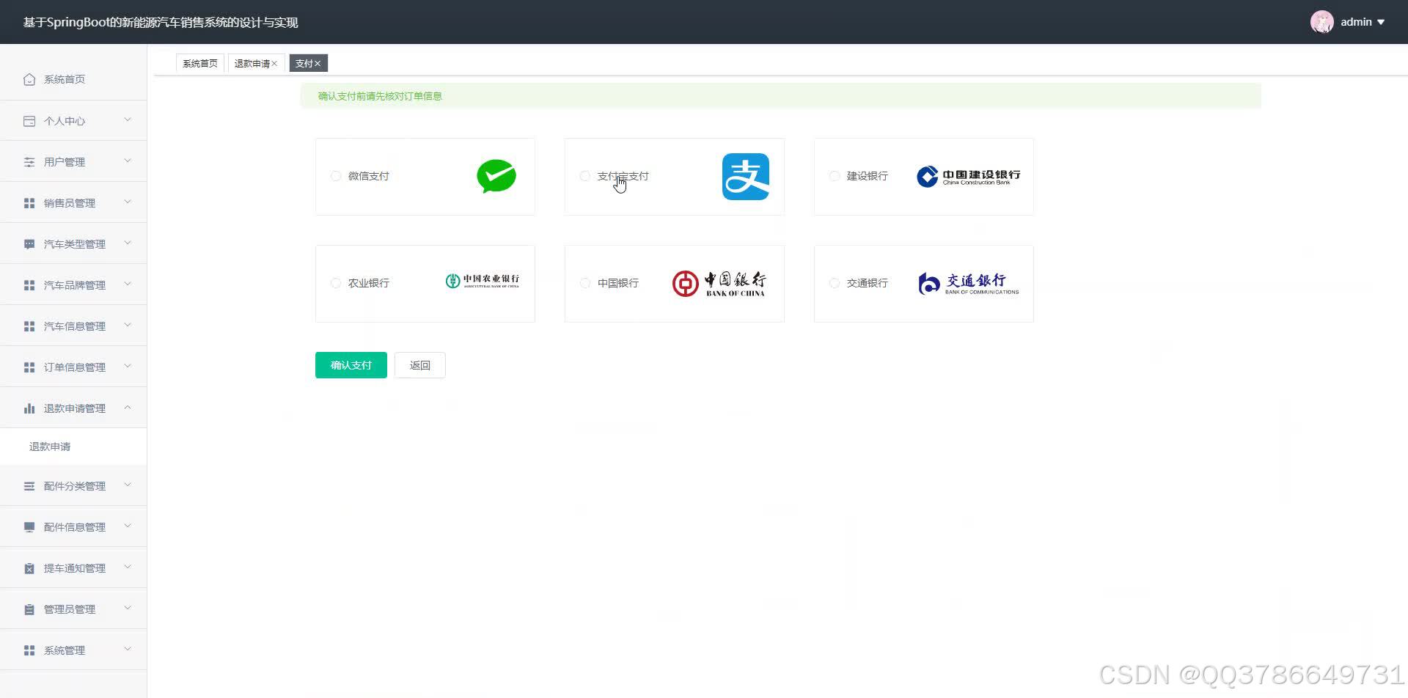
Task: Click the system title in the header
Action: 161,23
